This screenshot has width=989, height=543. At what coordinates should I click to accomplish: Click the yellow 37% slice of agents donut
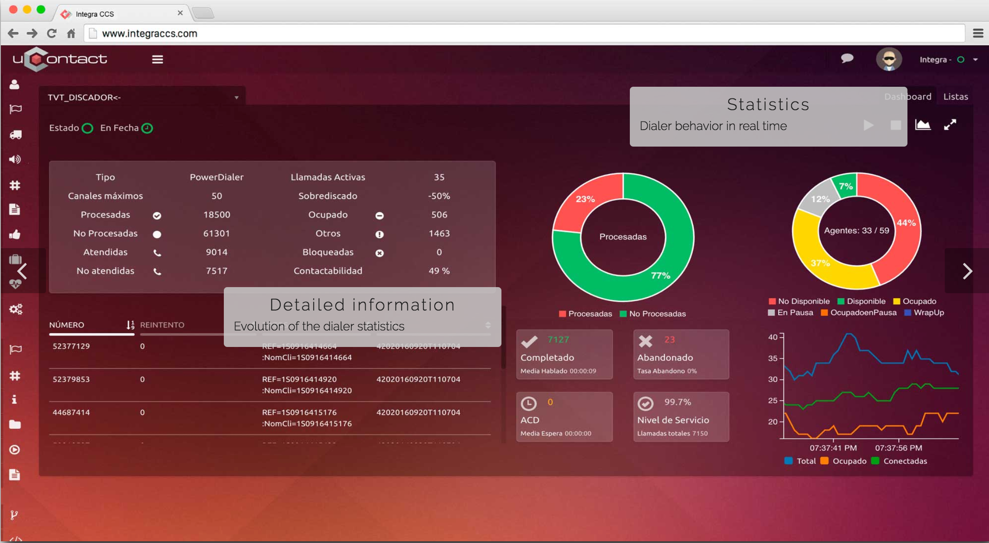pos(820,263)
